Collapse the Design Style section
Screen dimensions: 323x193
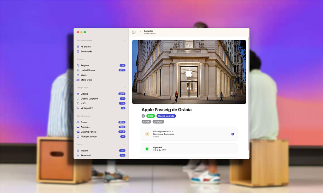pos(125,88)
